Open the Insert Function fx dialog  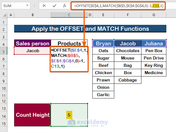tap(65, 6)
